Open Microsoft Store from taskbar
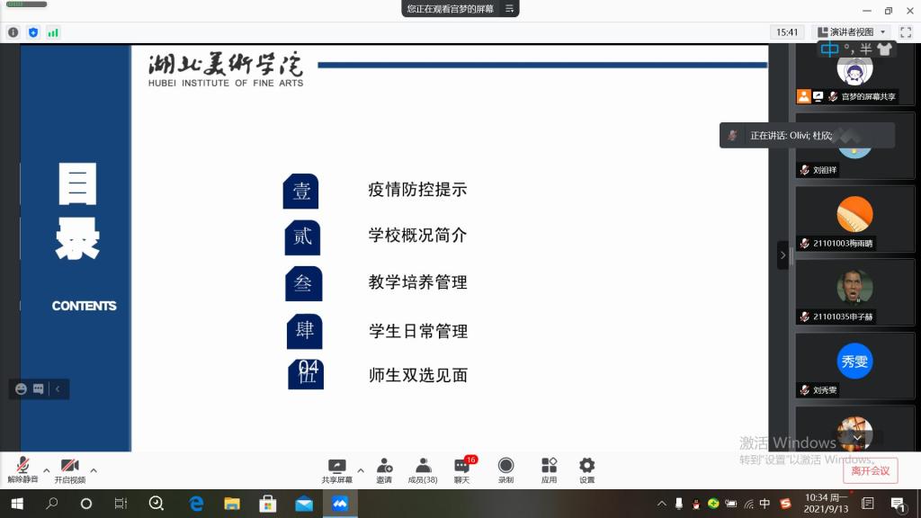 [268, 504]
